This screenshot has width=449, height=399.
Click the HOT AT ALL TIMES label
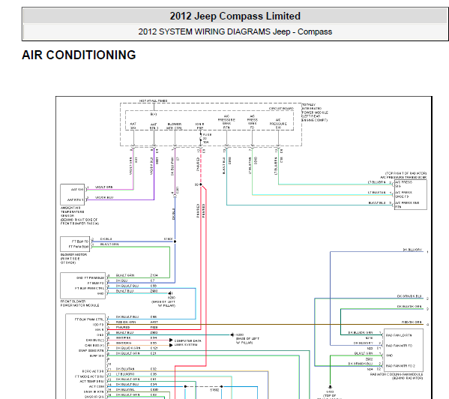click(x=153, y=100)
